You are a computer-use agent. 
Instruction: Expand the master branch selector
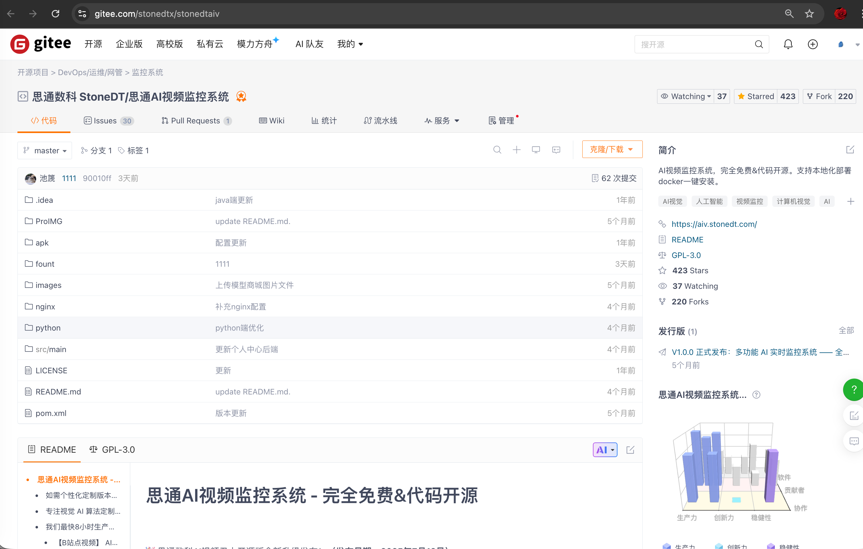(x=45, y=150)
